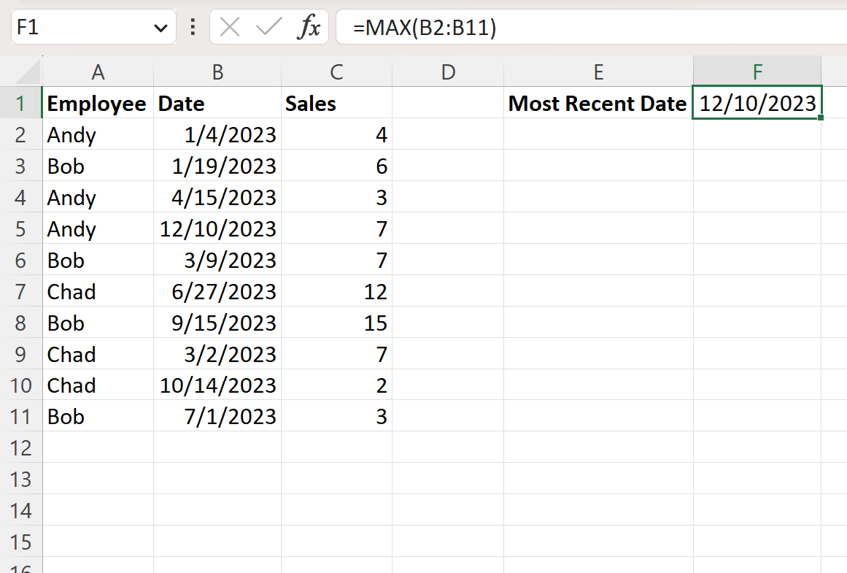Screen dimensions: 847x573
Task: Click the Most Recent Date label cell
Action: pos(598,103)
